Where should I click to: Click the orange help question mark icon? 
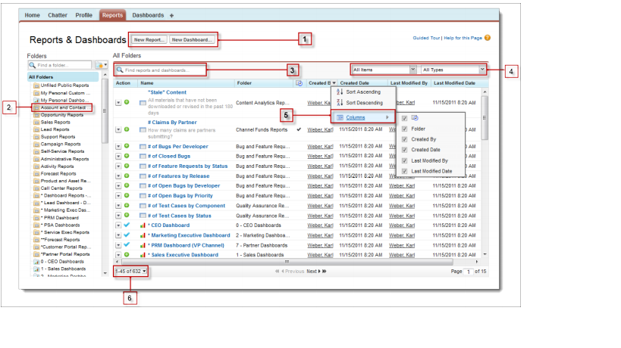coord(488,38)
